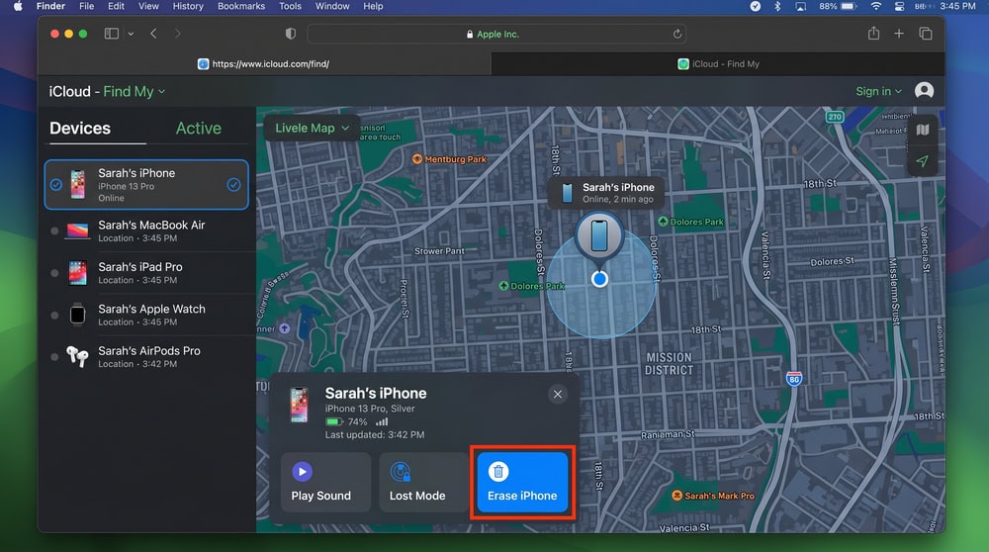Reload the page with the refresh icon
The width and height of the screenshot is (989, 552).
677,34
